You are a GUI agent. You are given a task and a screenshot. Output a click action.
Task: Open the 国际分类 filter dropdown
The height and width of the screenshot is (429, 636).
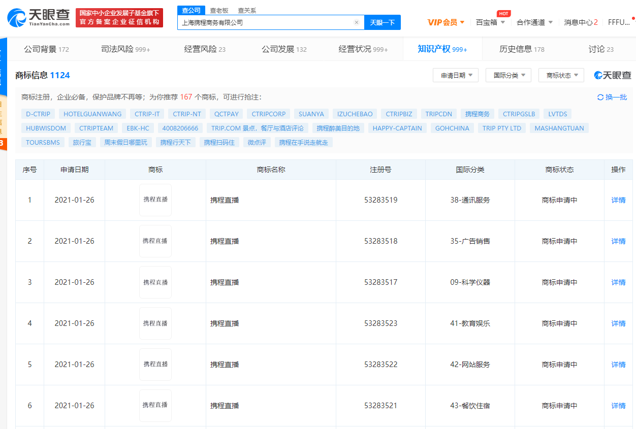(x=508, y=75)
